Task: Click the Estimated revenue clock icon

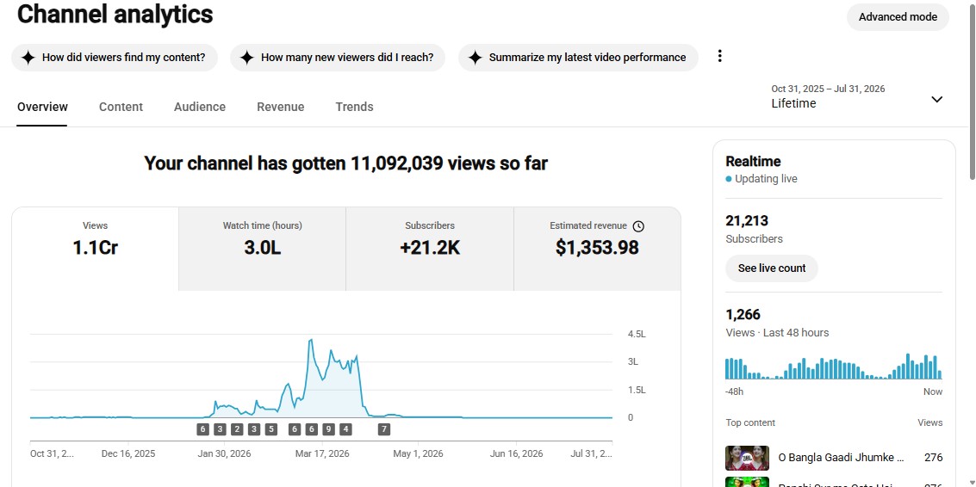Action: coord(638,226)
